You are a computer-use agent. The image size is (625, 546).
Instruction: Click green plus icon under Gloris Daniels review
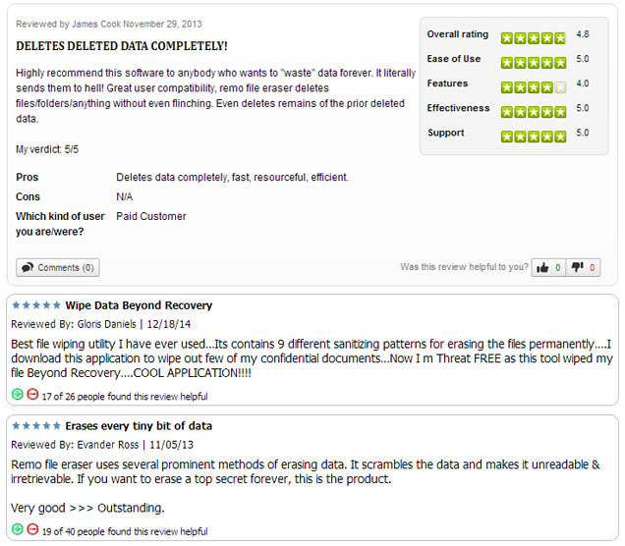tap(18, 394)
